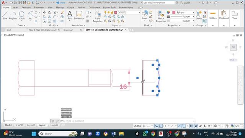
Task: Expand the Draw panel
Action: click(x=21, y=25)
